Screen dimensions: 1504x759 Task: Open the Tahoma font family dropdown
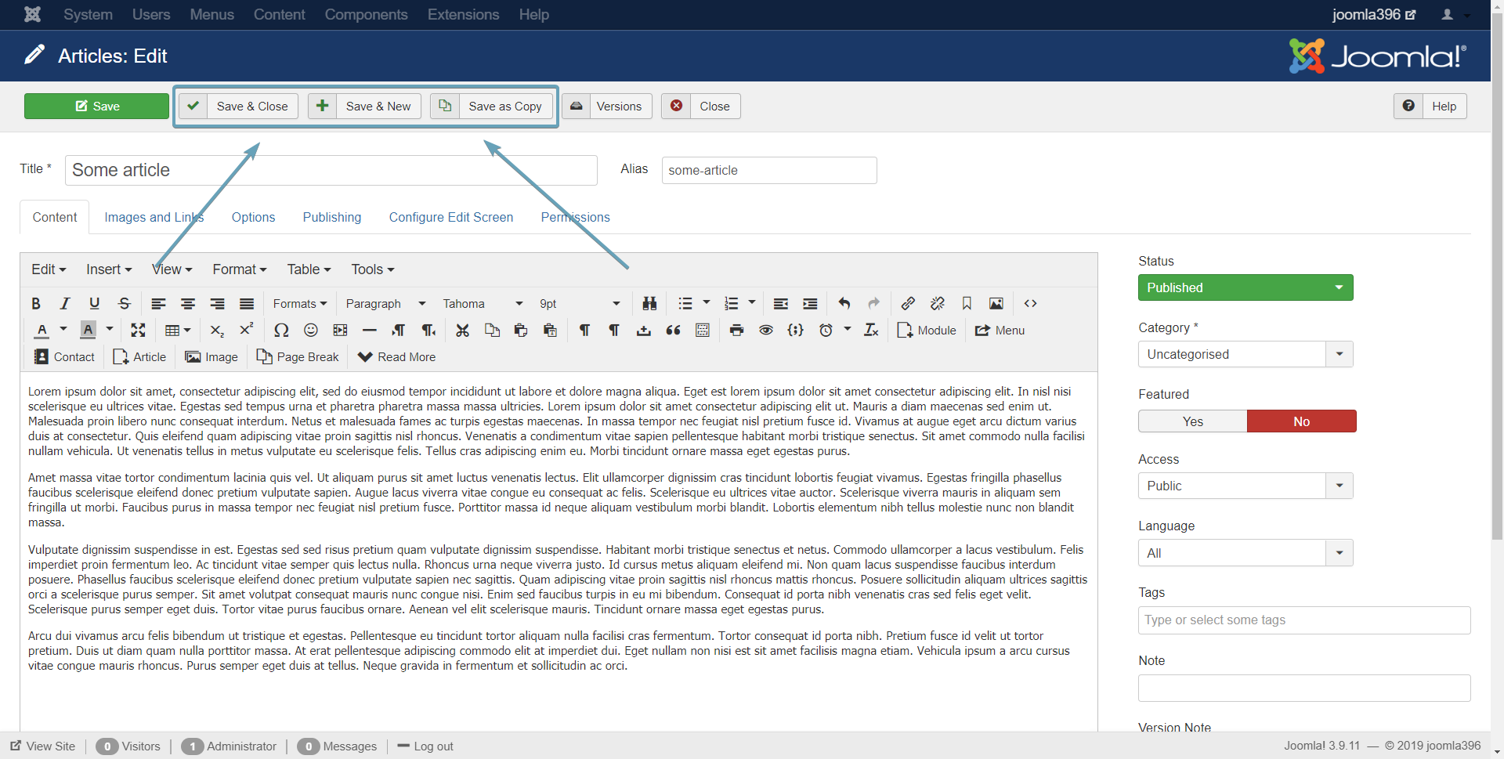pyautogui.click(x=483, y=304)
